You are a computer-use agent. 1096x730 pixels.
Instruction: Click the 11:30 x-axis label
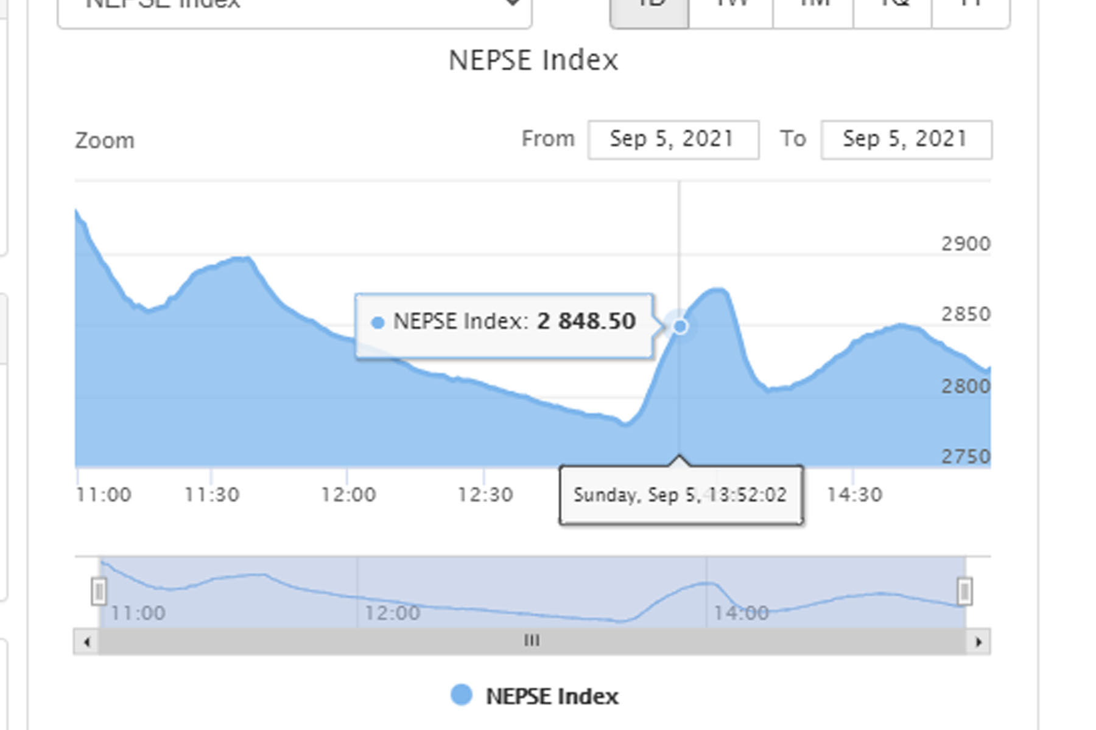click(212, 495)
